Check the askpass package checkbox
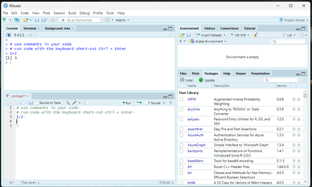The image size is (312, 187). (181, 119)
